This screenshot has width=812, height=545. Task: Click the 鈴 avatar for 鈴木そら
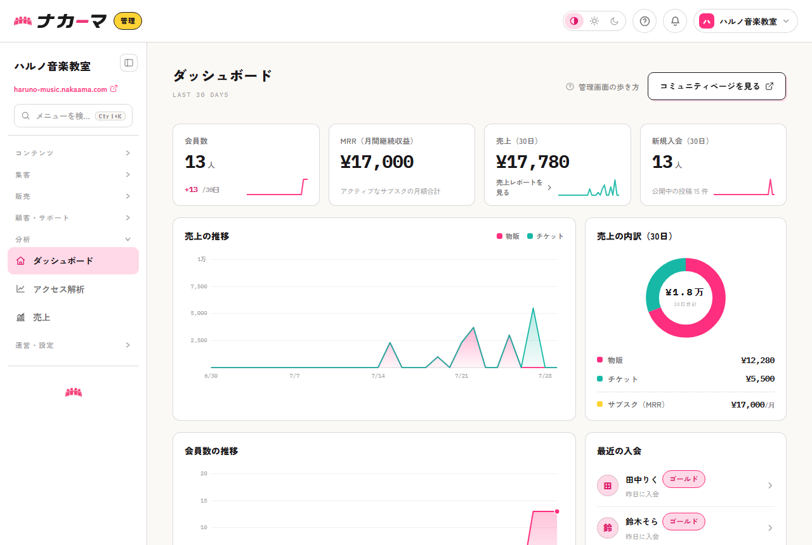click(608, 528)
